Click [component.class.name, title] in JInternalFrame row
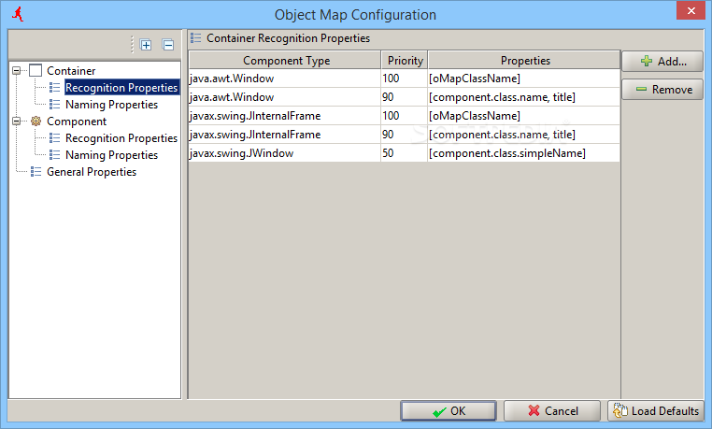Screen dimensions: 712x429 click(524, 135)
